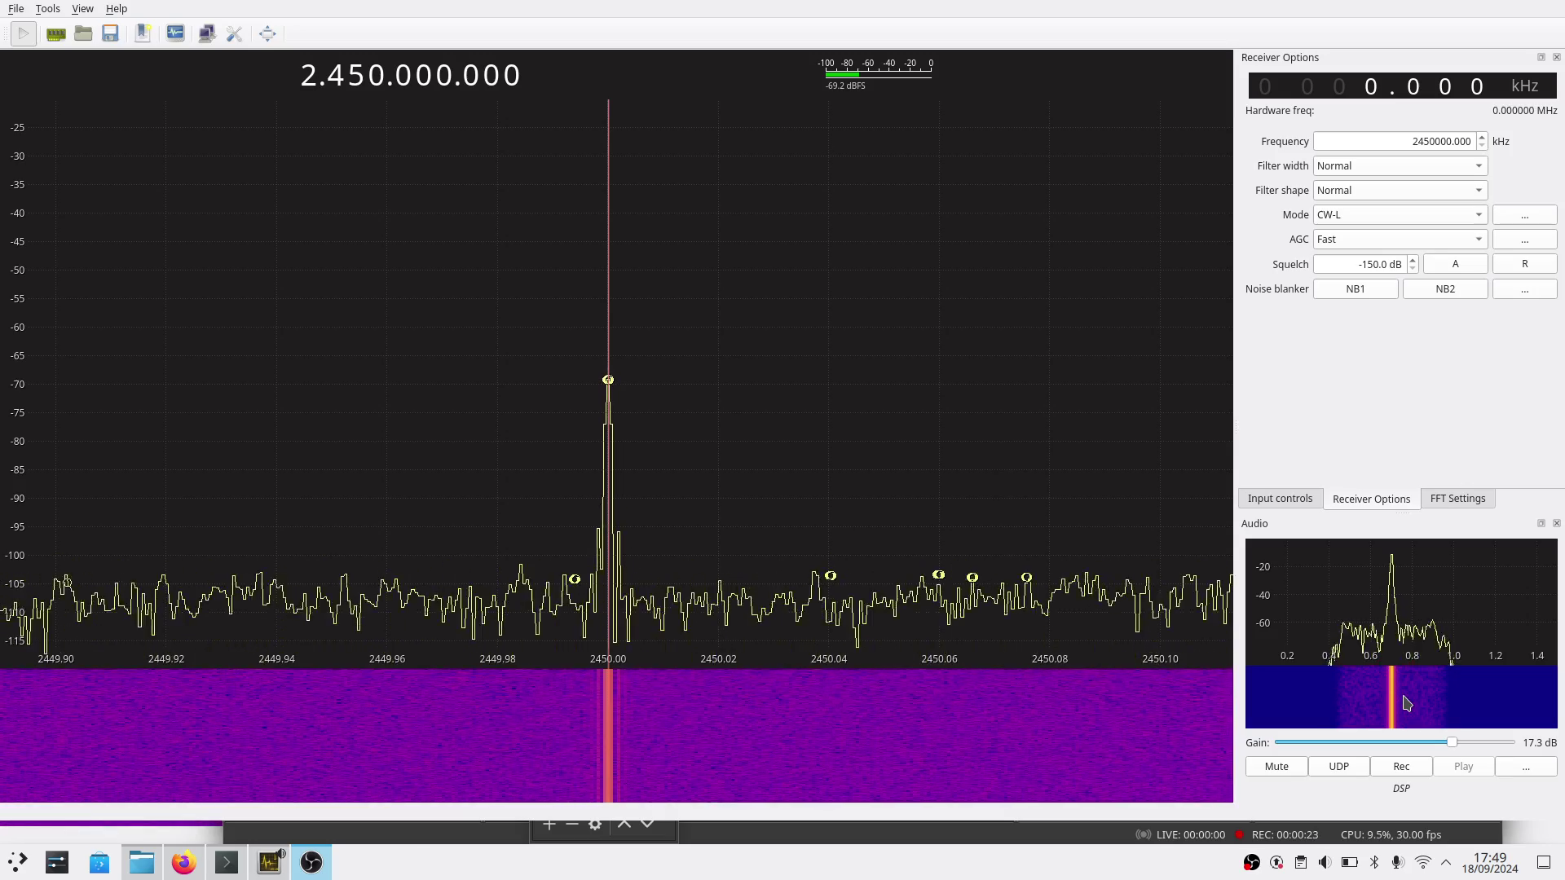The image size is (1565, 880).
Task: Launch System Settings from the taskbar
Action: click(x=57, y=862)
